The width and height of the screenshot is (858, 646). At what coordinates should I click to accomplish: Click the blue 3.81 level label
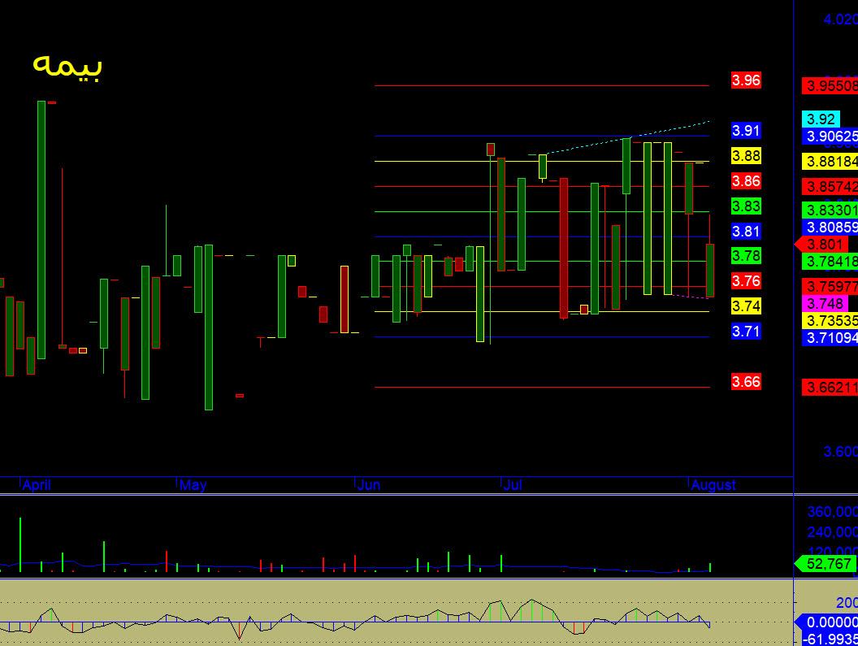(746, 232)
